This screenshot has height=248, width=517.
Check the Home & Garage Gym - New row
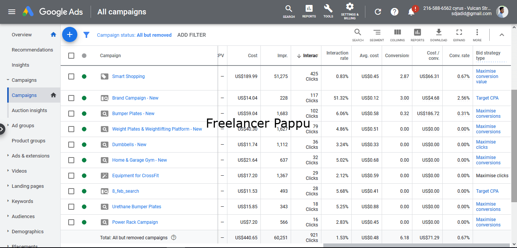click(x=71, y=160)
